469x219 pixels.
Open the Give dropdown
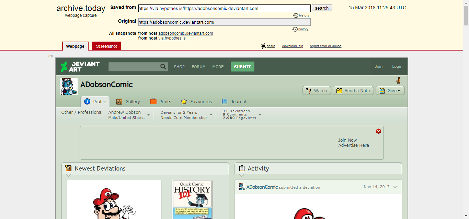click(x=390, y=90)
